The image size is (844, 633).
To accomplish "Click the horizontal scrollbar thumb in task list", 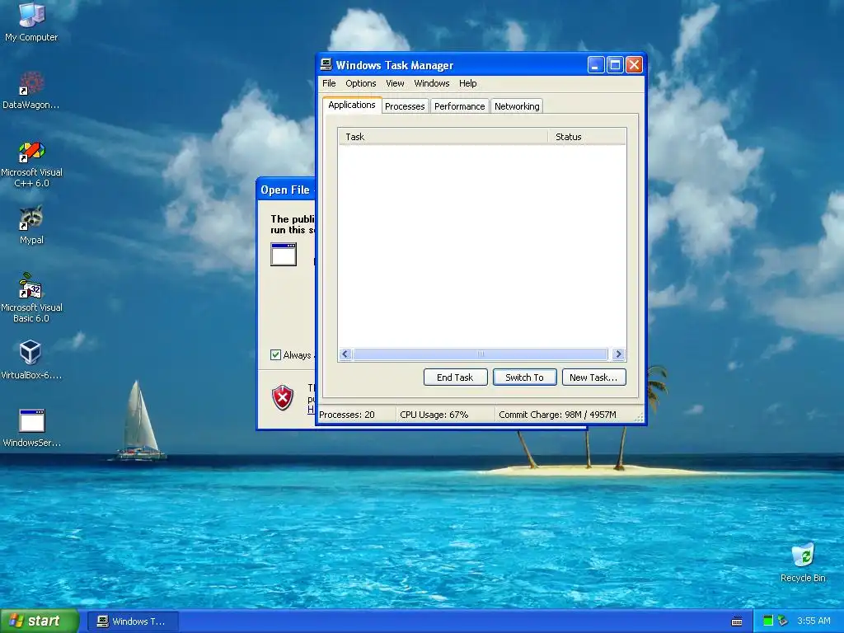I will pyautogui.click(x=481, y=354).
